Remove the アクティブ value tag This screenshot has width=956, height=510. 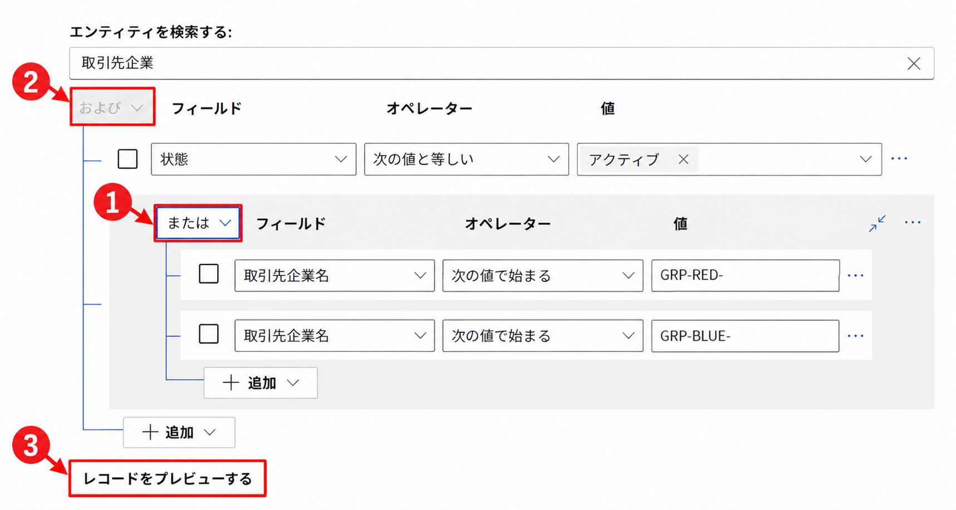[x=683, y=159]
